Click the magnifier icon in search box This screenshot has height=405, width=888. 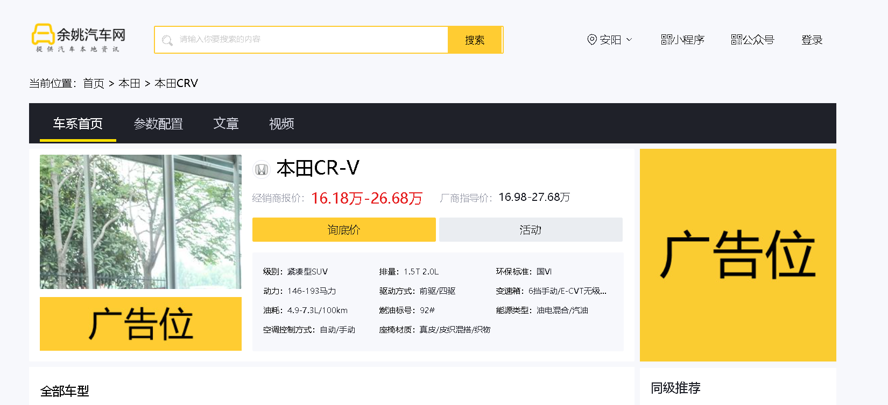point(167,40)
